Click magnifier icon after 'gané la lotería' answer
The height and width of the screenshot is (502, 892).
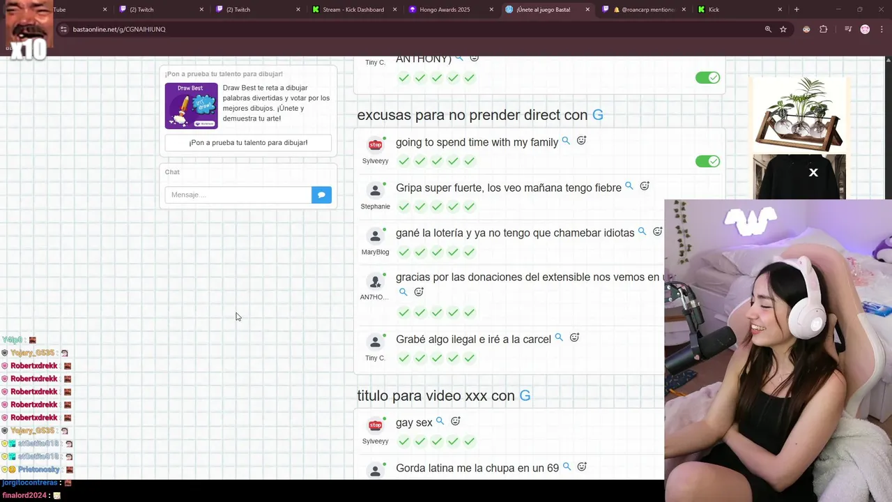642,231
